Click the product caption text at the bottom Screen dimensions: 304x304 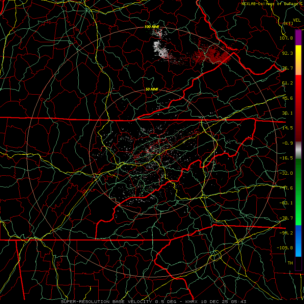154,302
